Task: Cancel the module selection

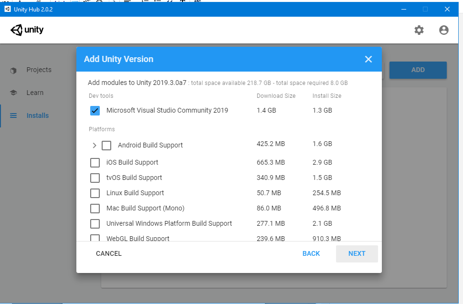Action: pyautogui.click(x=108, y=253)
